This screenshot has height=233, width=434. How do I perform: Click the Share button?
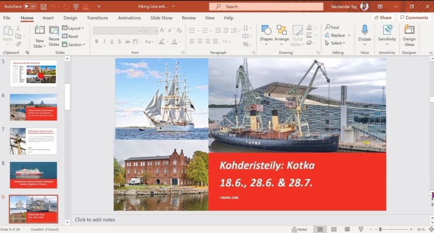(382, 18)
